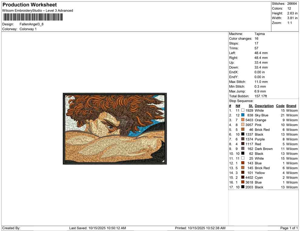The height and width of the screenshot is (231, 300).
Task: Click the Max Jump value '6.9 mm'
Action: 260,91
